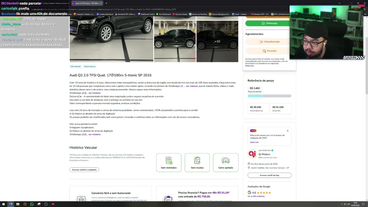The image size is (368, 207).
Task: Open the YouTube Studio bookmark
Action: coord(180,14)
